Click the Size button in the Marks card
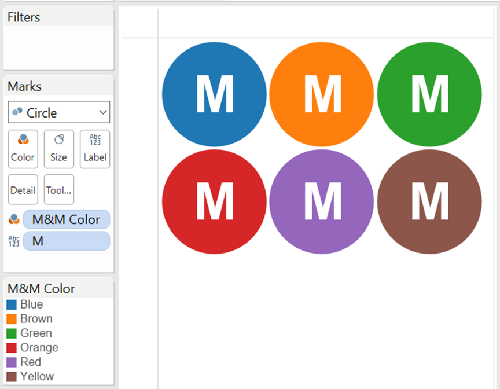Screen dimensions: 500x389 pyautogui.click(x=58, y=149)
